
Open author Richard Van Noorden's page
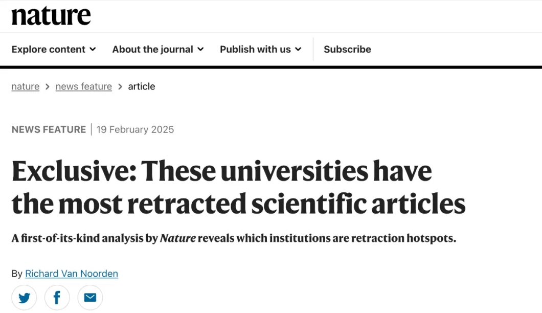pos(72,274)
